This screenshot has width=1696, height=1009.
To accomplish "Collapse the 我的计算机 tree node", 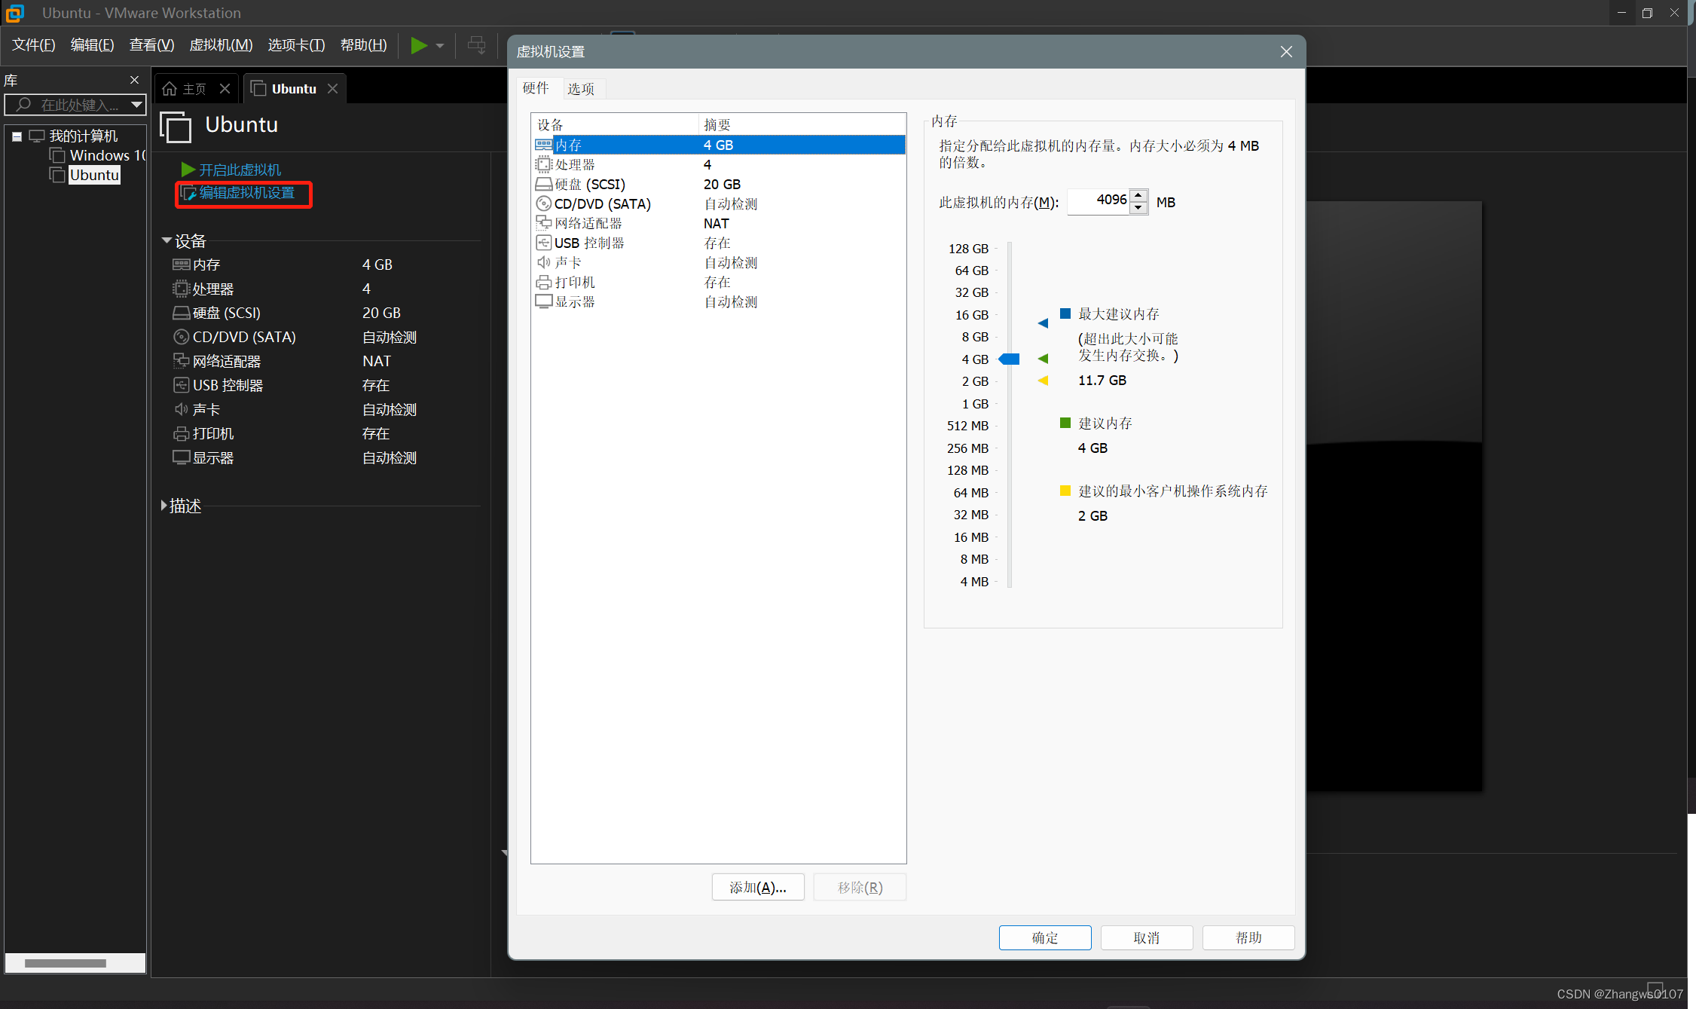I will [17, 136].
